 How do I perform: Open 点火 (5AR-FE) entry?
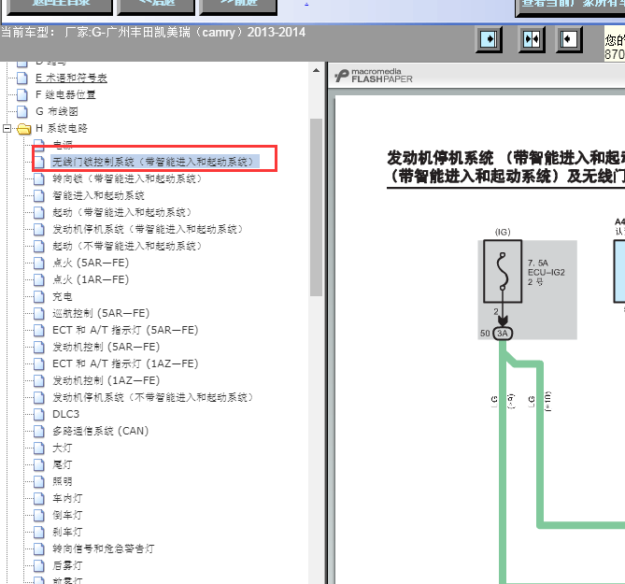point(91,263)
